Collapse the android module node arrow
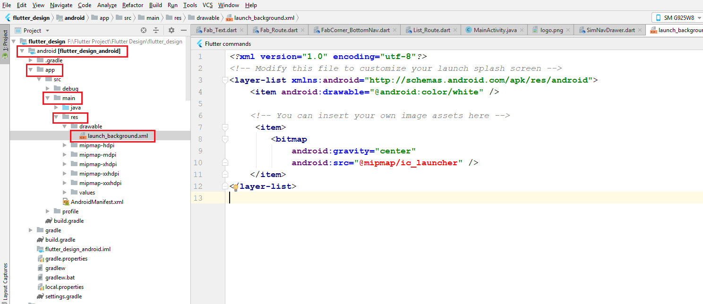The height and width of the screenshot is (304, 703). (x=22, y=51)
